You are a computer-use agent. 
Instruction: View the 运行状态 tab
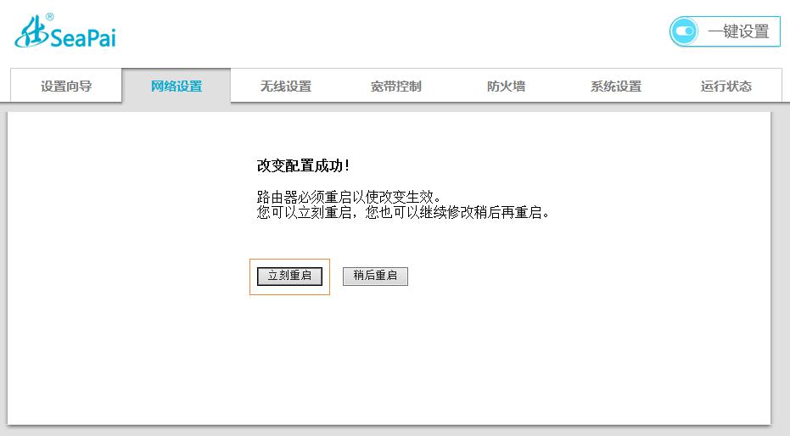726,86
